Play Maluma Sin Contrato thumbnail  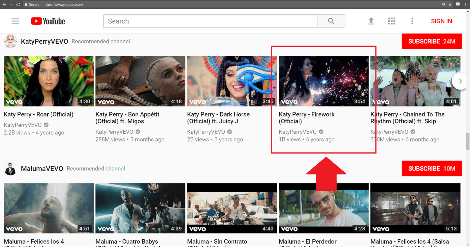pos(232,208)
